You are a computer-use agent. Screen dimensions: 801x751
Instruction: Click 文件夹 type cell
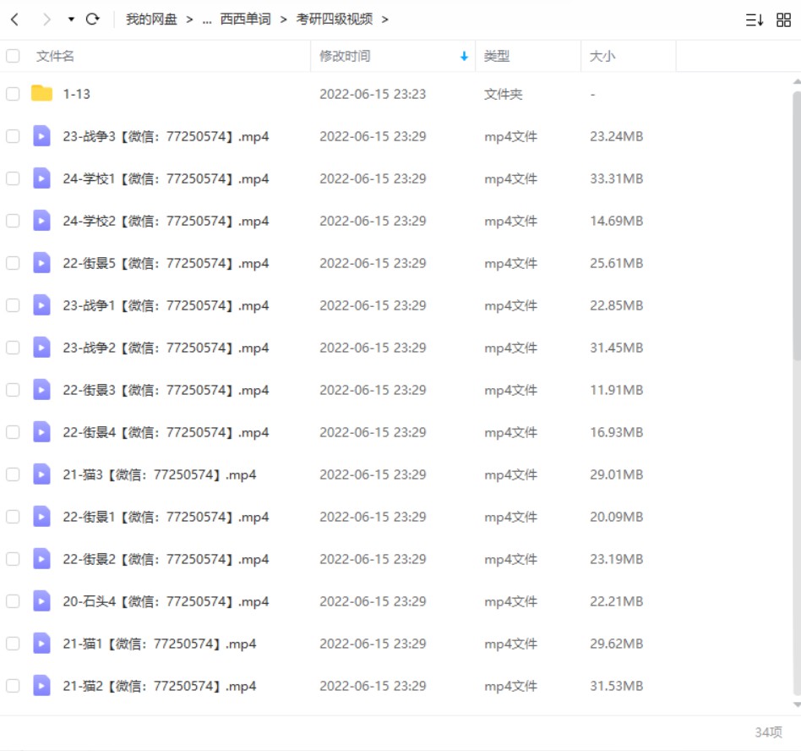(x=504, y=94)
